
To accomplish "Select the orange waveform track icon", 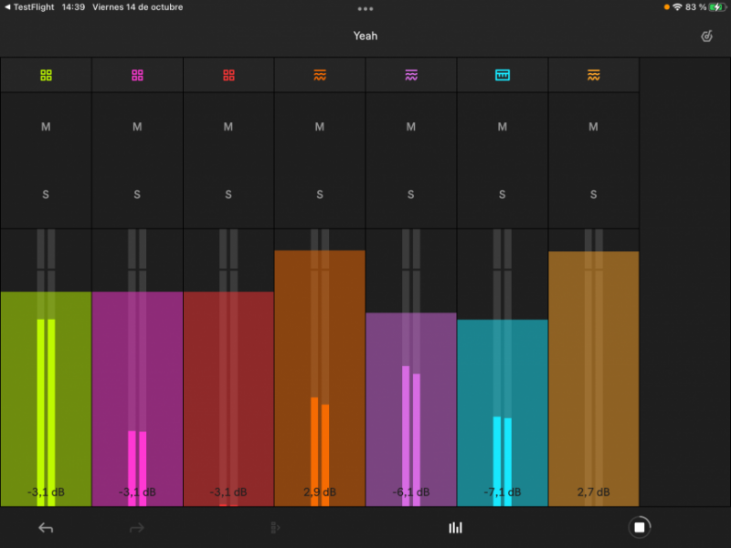I will [320, 74].
